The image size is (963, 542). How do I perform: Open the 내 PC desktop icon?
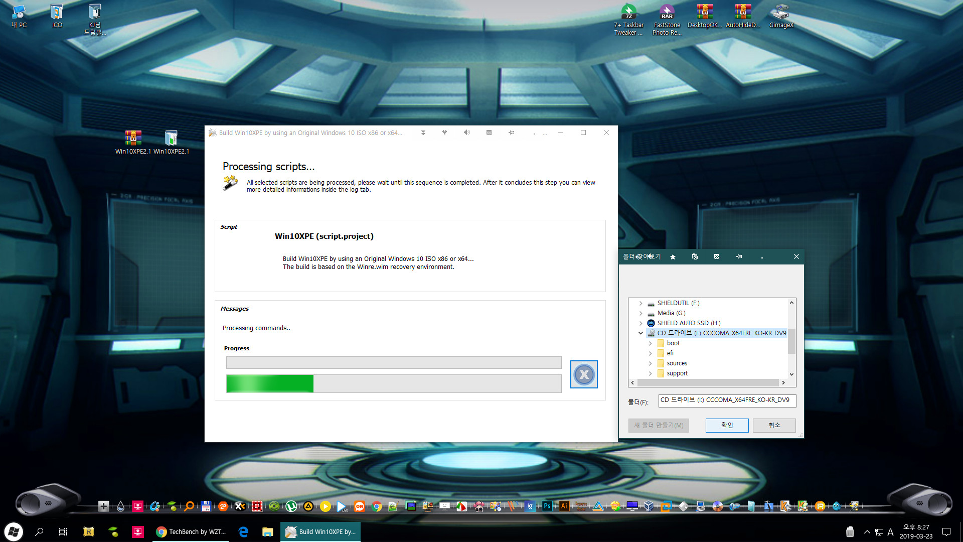(19, 16)
